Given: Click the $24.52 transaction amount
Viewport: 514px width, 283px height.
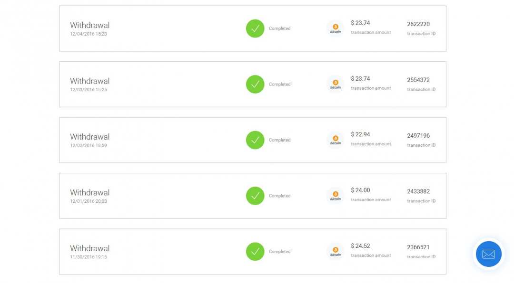Looking at the screenshot, I should pos(361,245).
